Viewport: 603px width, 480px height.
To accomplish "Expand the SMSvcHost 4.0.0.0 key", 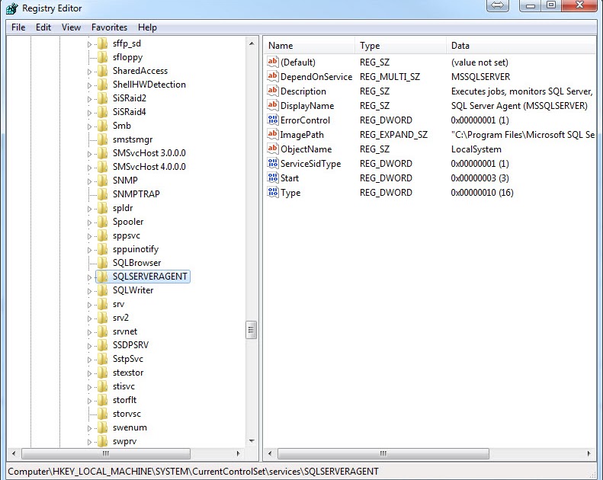I will pos(89,168).
